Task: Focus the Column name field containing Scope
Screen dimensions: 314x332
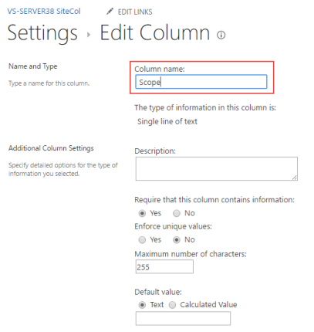Action: (x=201, y=82)
